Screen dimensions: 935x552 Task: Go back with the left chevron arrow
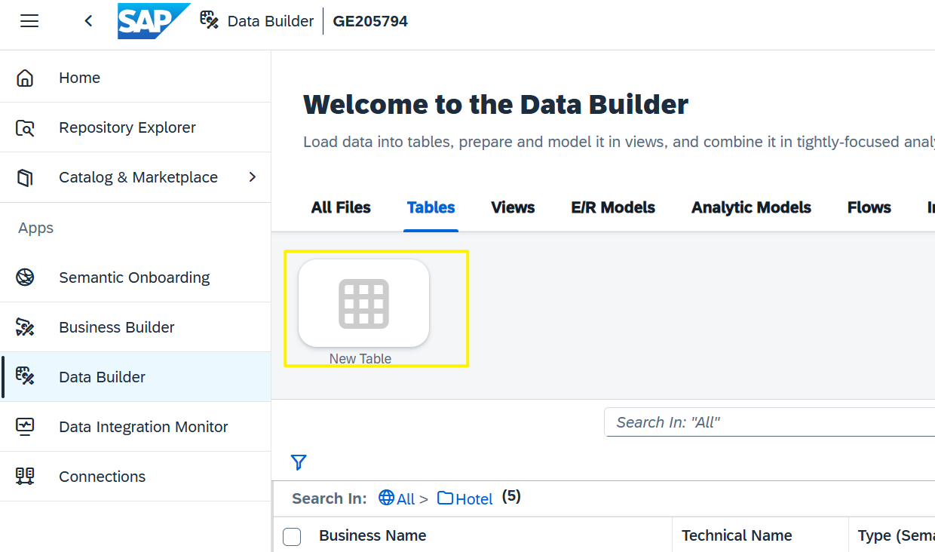tap(88, 21)
